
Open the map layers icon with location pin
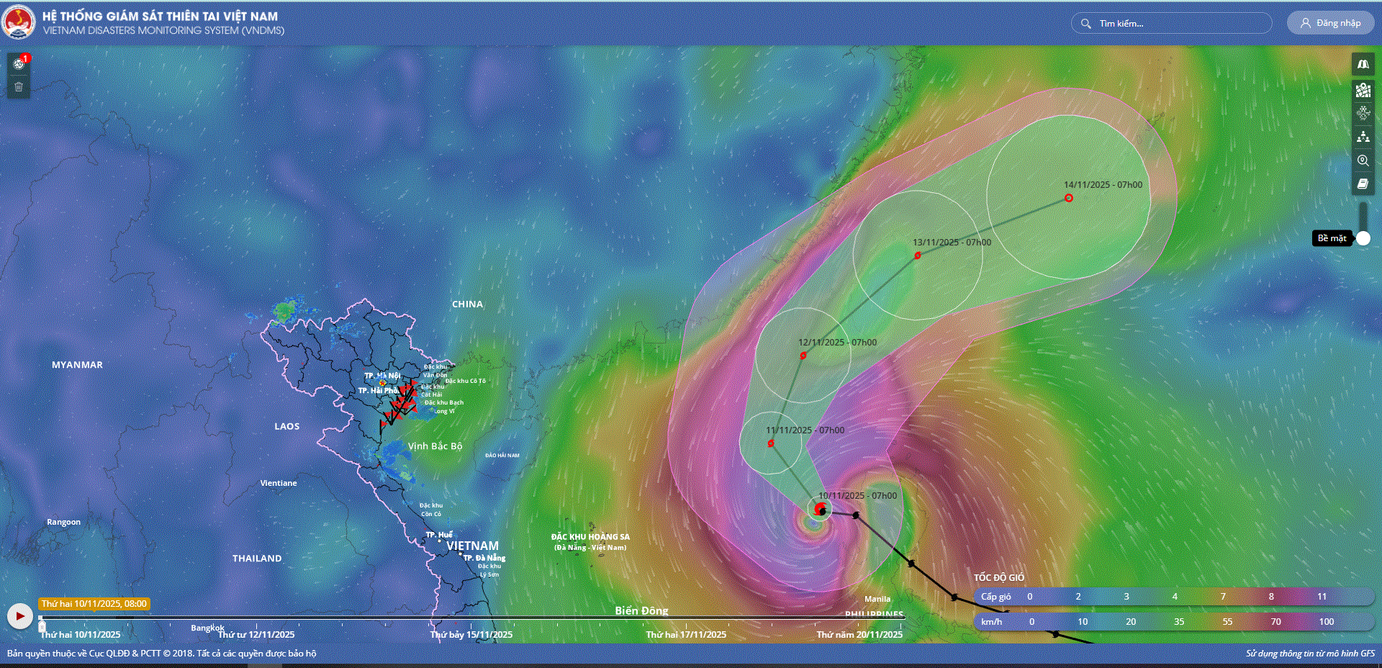pos(1363,90)
